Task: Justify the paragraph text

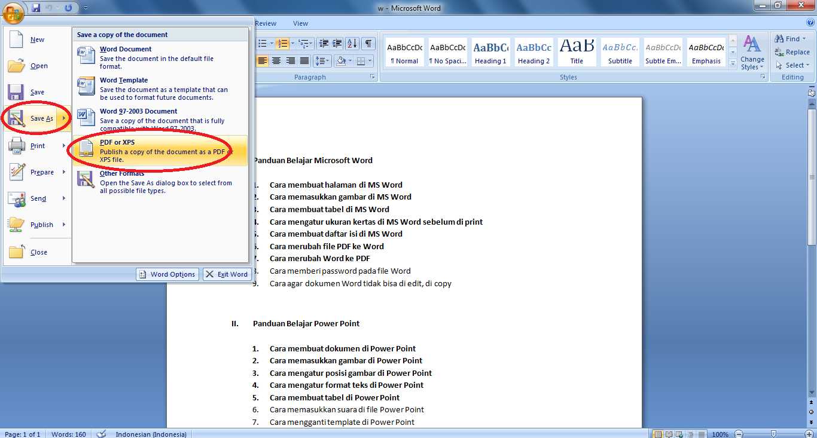Action: click(x=304, y=60)
